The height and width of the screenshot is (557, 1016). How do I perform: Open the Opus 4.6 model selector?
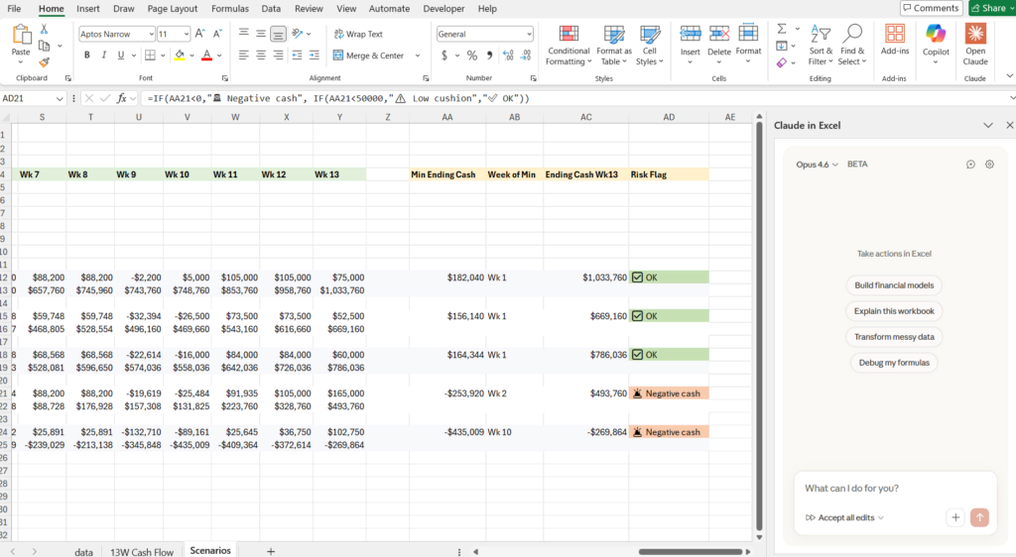(817, 165)
